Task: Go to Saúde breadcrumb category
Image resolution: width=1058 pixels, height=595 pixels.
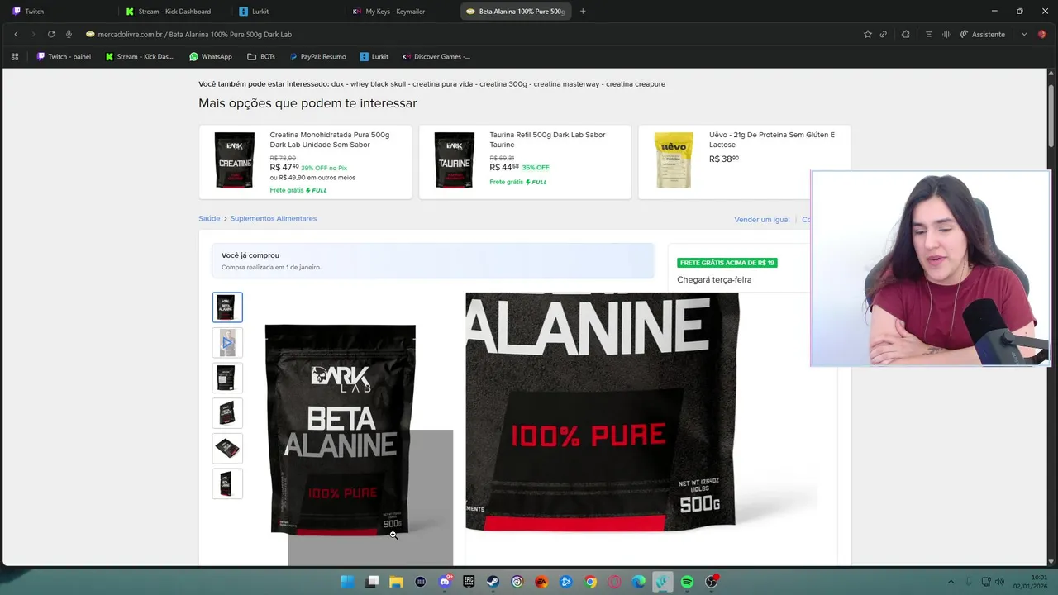Action: pos(209,219)
